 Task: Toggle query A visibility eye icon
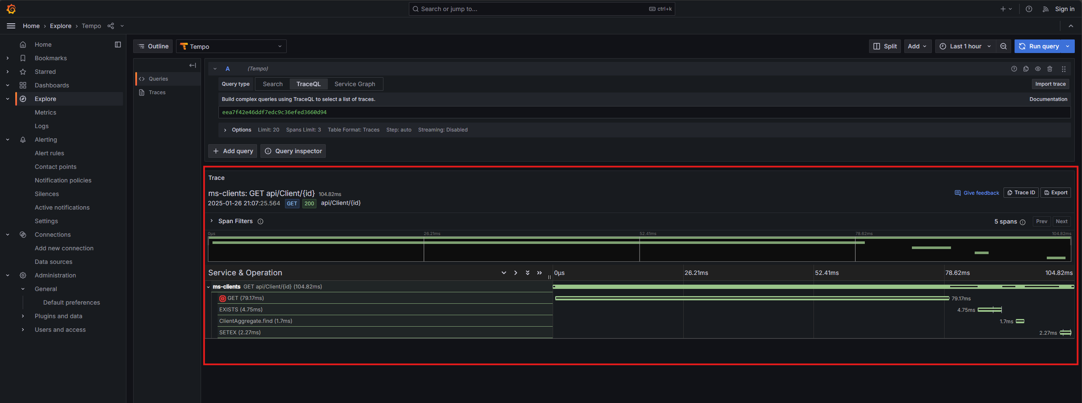pos(1038,69)
